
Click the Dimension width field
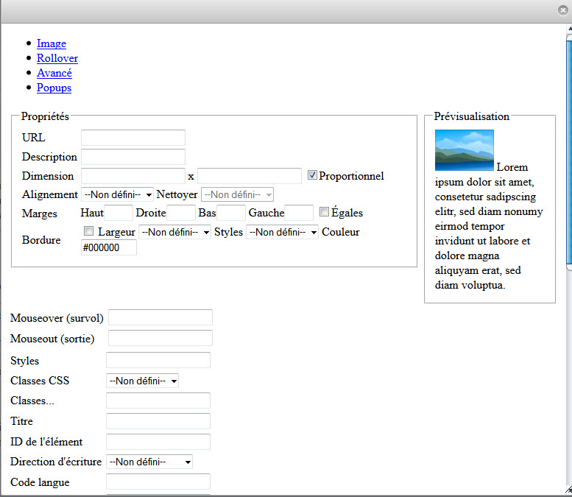(x=133, y=176)
